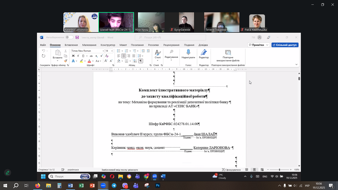Toggle the AutoSave (Автозбереження) switch
This screenshot has height=190, width=338.
coord(69,37)
